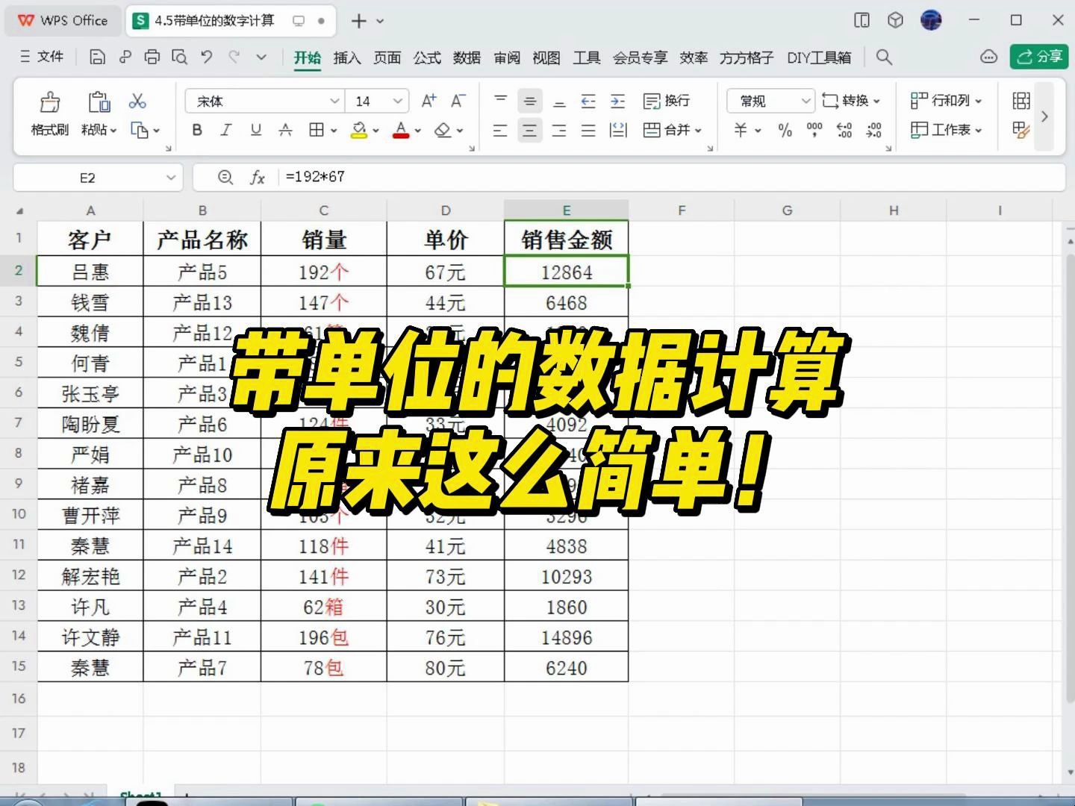Click the eraser clear-format icon
Image resolution: width=1075 pixels, height=806 pixels.
pyautogui.click(x=443, y=131)
